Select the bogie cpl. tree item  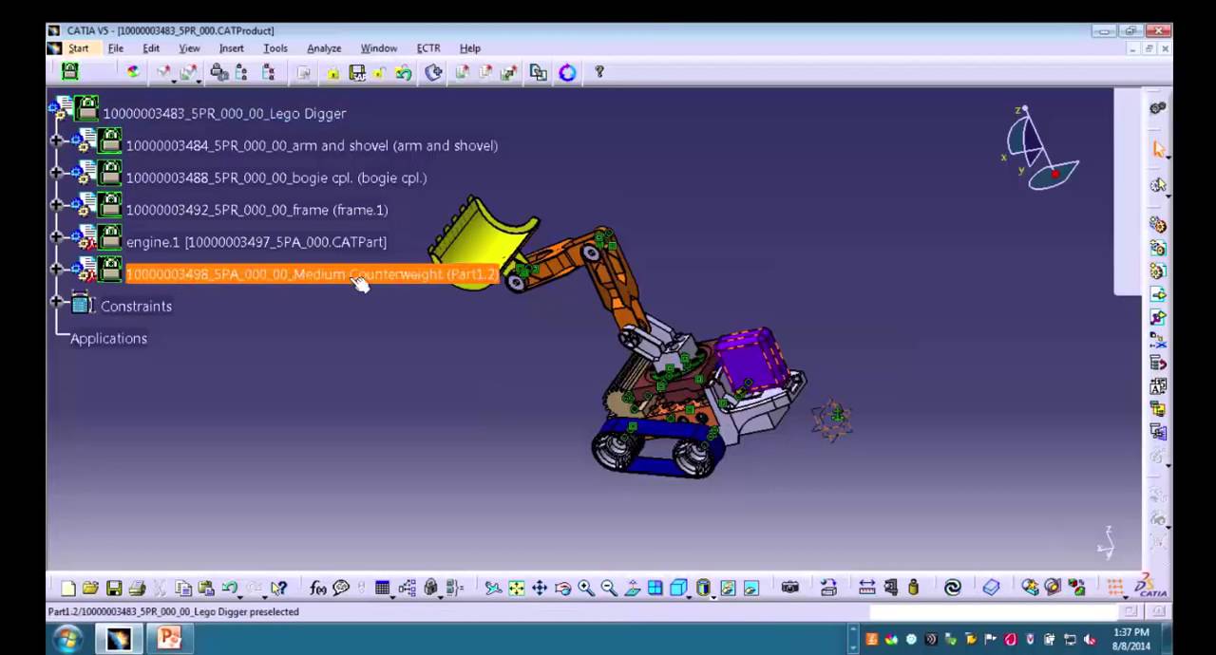[x=276, y=178]
